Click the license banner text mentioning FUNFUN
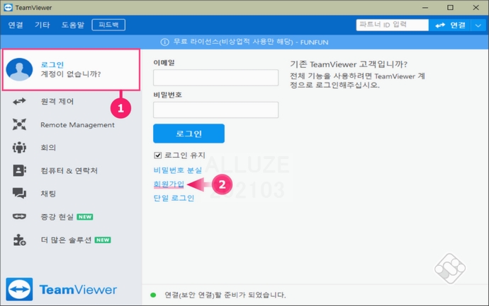Screen dimensions: 489x306 [251, 42]
